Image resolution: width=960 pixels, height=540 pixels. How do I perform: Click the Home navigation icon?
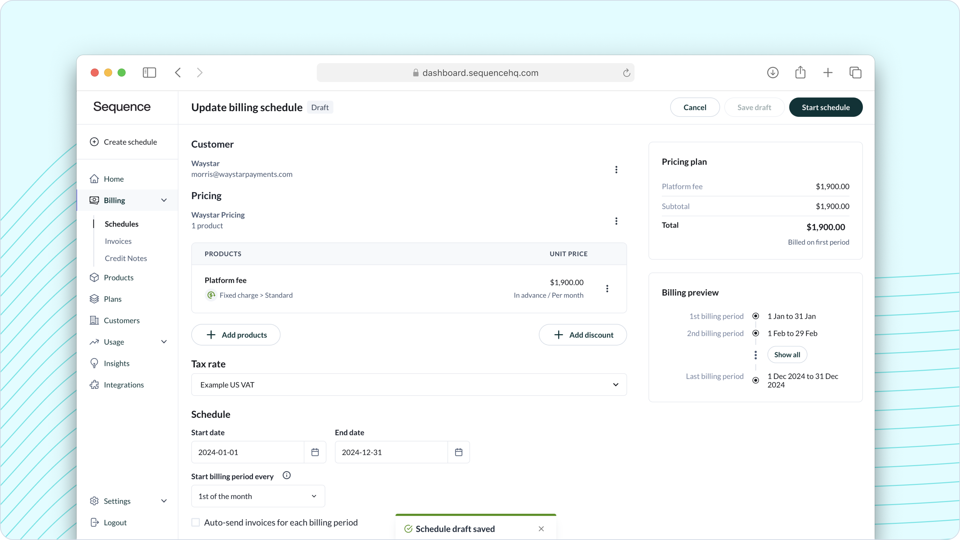tap(95, 179)
